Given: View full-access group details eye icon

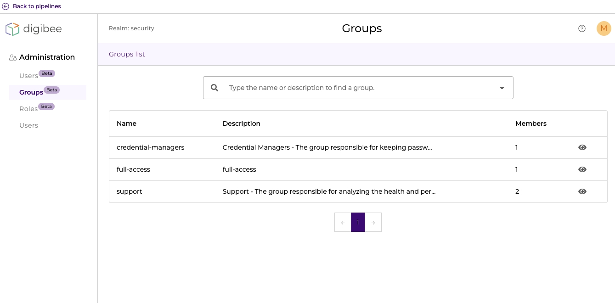Looking at the screenshot, I should pos(582,169).
